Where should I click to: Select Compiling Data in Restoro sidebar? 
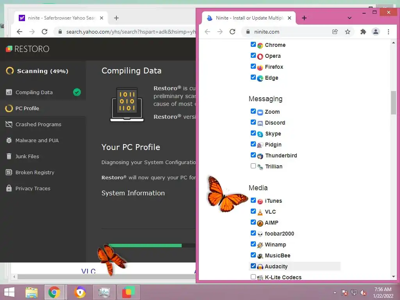[43, 92]
